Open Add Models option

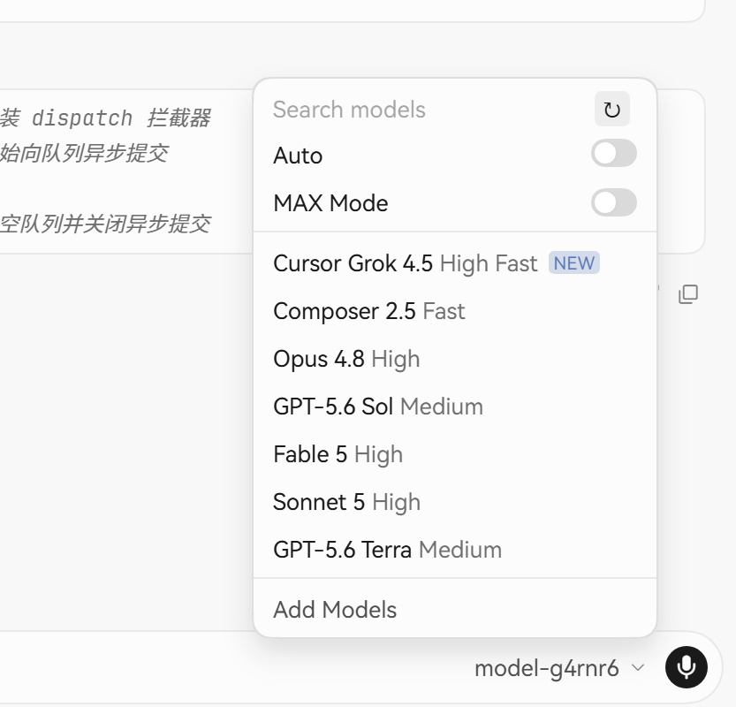[x=454, y=610]
